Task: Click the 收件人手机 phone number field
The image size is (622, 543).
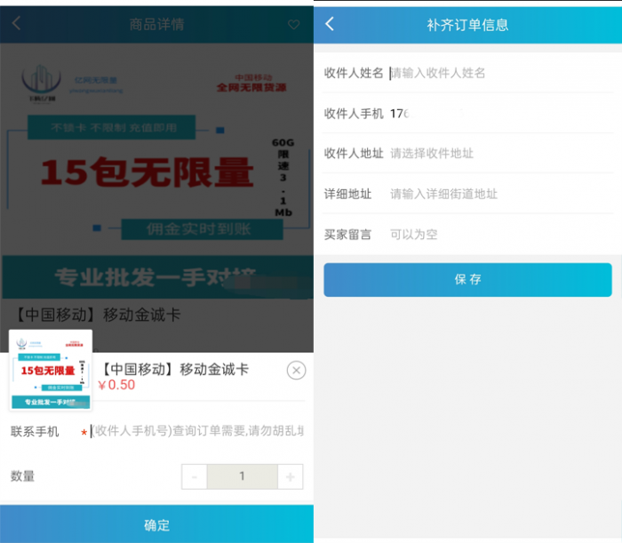Action: click(499, 114)
